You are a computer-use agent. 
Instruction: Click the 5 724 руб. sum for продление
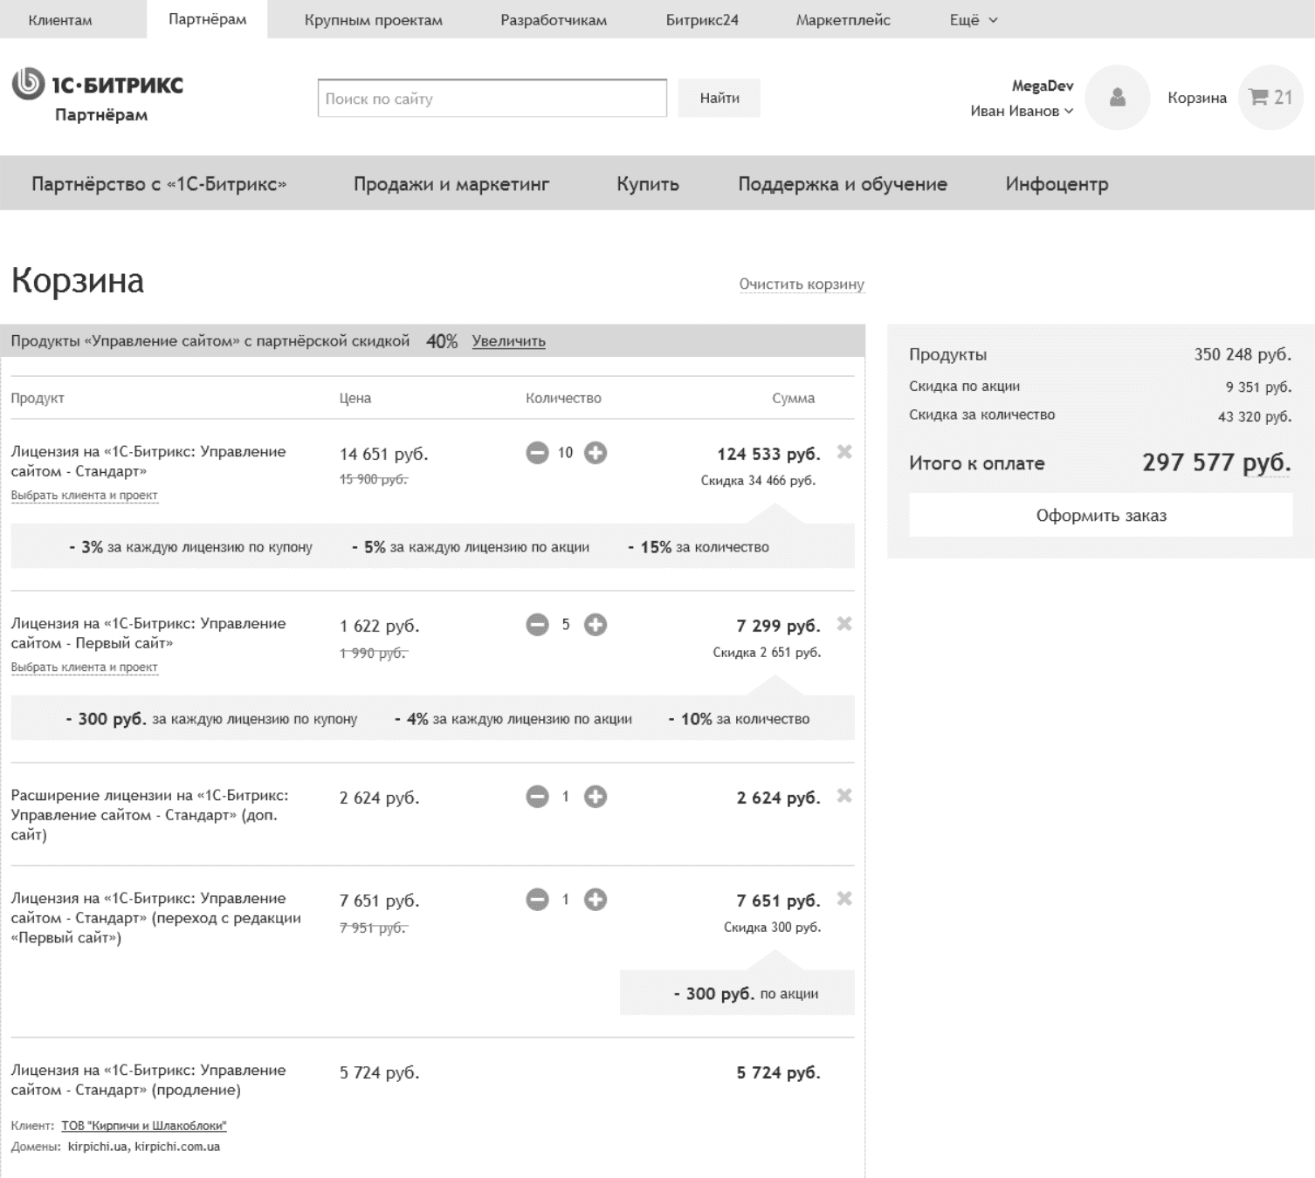[778, 1072]
